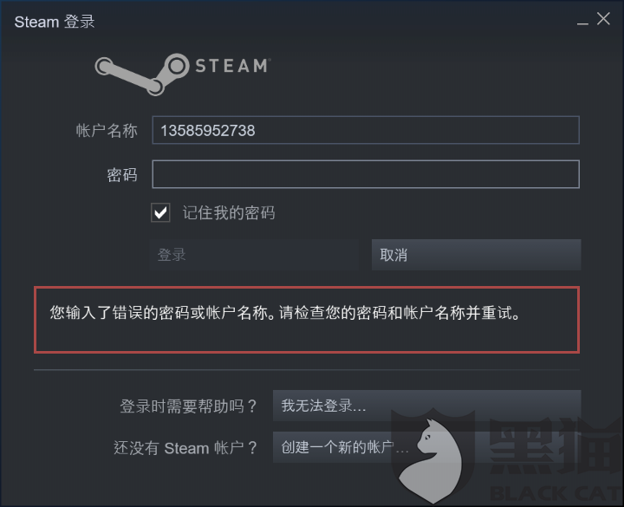Screen dimensions: 624x507
Task: Click the 还没有 Steam 帐户? label
Action: [185, 448]
